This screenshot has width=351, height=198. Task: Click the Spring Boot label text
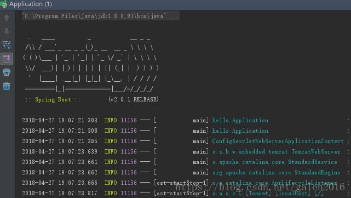[x=53, y=100]
